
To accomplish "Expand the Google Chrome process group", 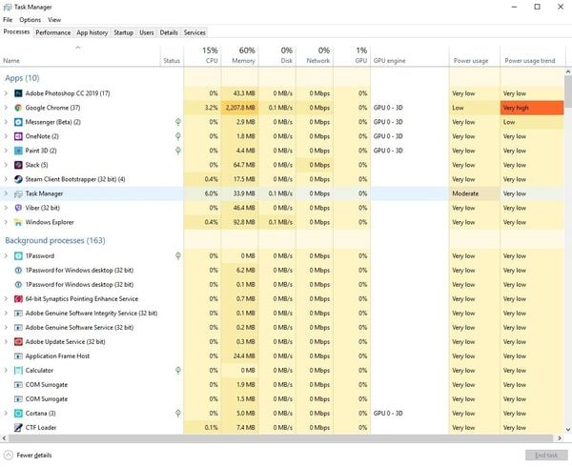I will point(6,108).
